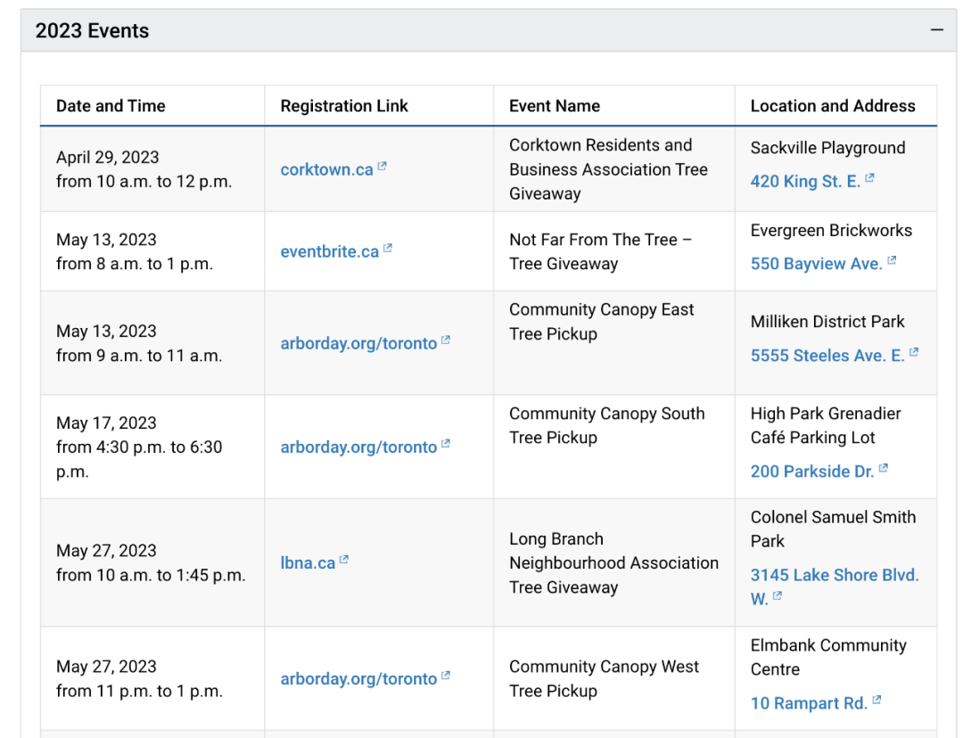This screenshot has width=963, height=738.
Task: Select the Evergreen Brickworks location text
Action: [x=831, y=231]
